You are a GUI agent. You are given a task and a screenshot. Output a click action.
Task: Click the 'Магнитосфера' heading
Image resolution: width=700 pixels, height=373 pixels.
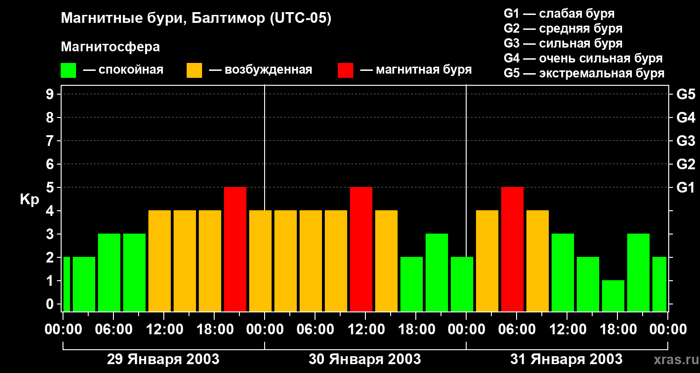click(x=110, y=47)
